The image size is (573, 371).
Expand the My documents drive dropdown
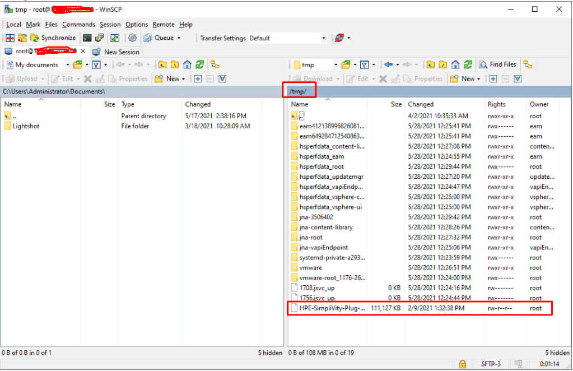pos(68,65)
